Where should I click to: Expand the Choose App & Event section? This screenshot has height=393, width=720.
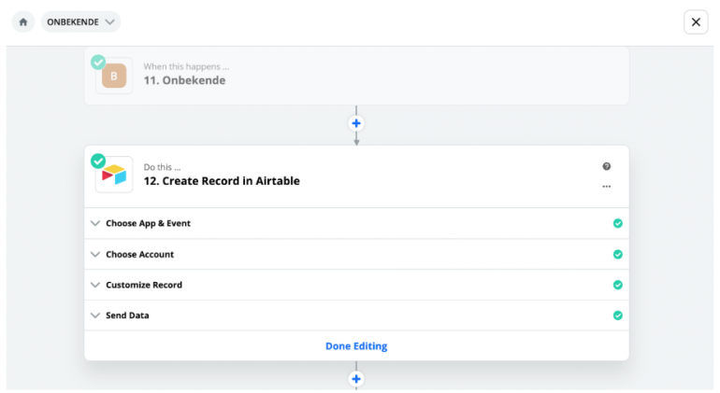(x=356, y=223)
